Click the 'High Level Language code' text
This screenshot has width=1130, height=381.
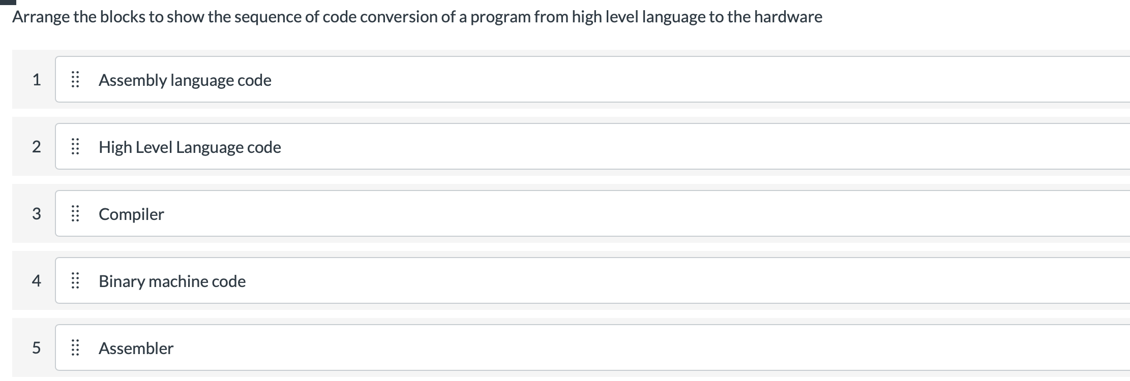(190, 147)
